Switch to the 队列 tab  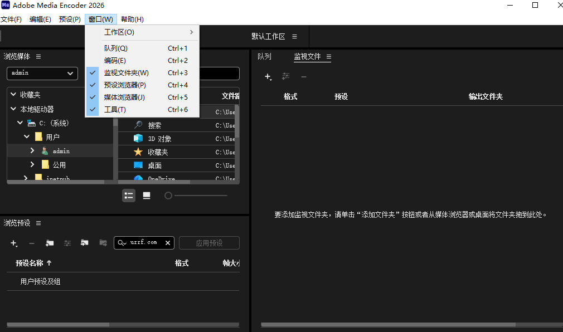pyautogui.click(x=264, y=57)
